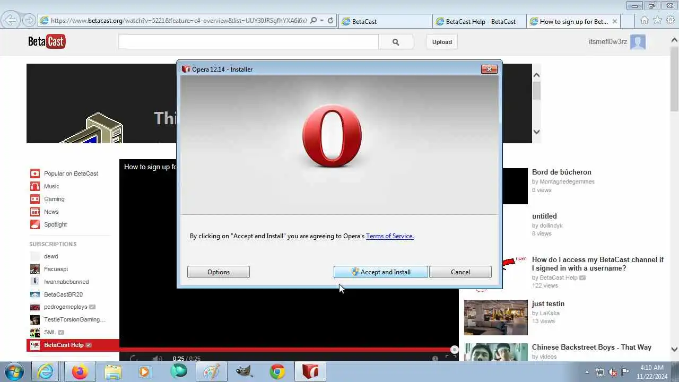This screenshot has width=679, height=382.
Task: Click the SUBSCRIPTIONS heading
Action: point(53,244)
